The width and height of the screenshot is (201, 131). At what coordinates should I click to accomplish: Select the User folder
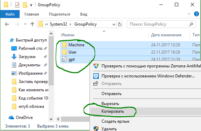pos(69,52)
